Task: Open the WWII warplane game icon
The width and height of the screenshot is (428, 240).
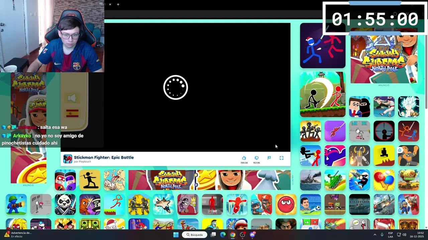Action: click(x=384, y=204)
